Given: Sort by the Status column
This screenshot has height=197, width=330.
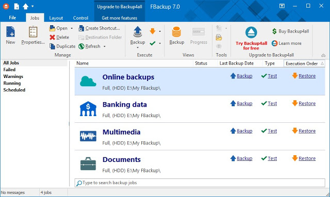Looking at the screenshot, I should (x=205, y=63).
